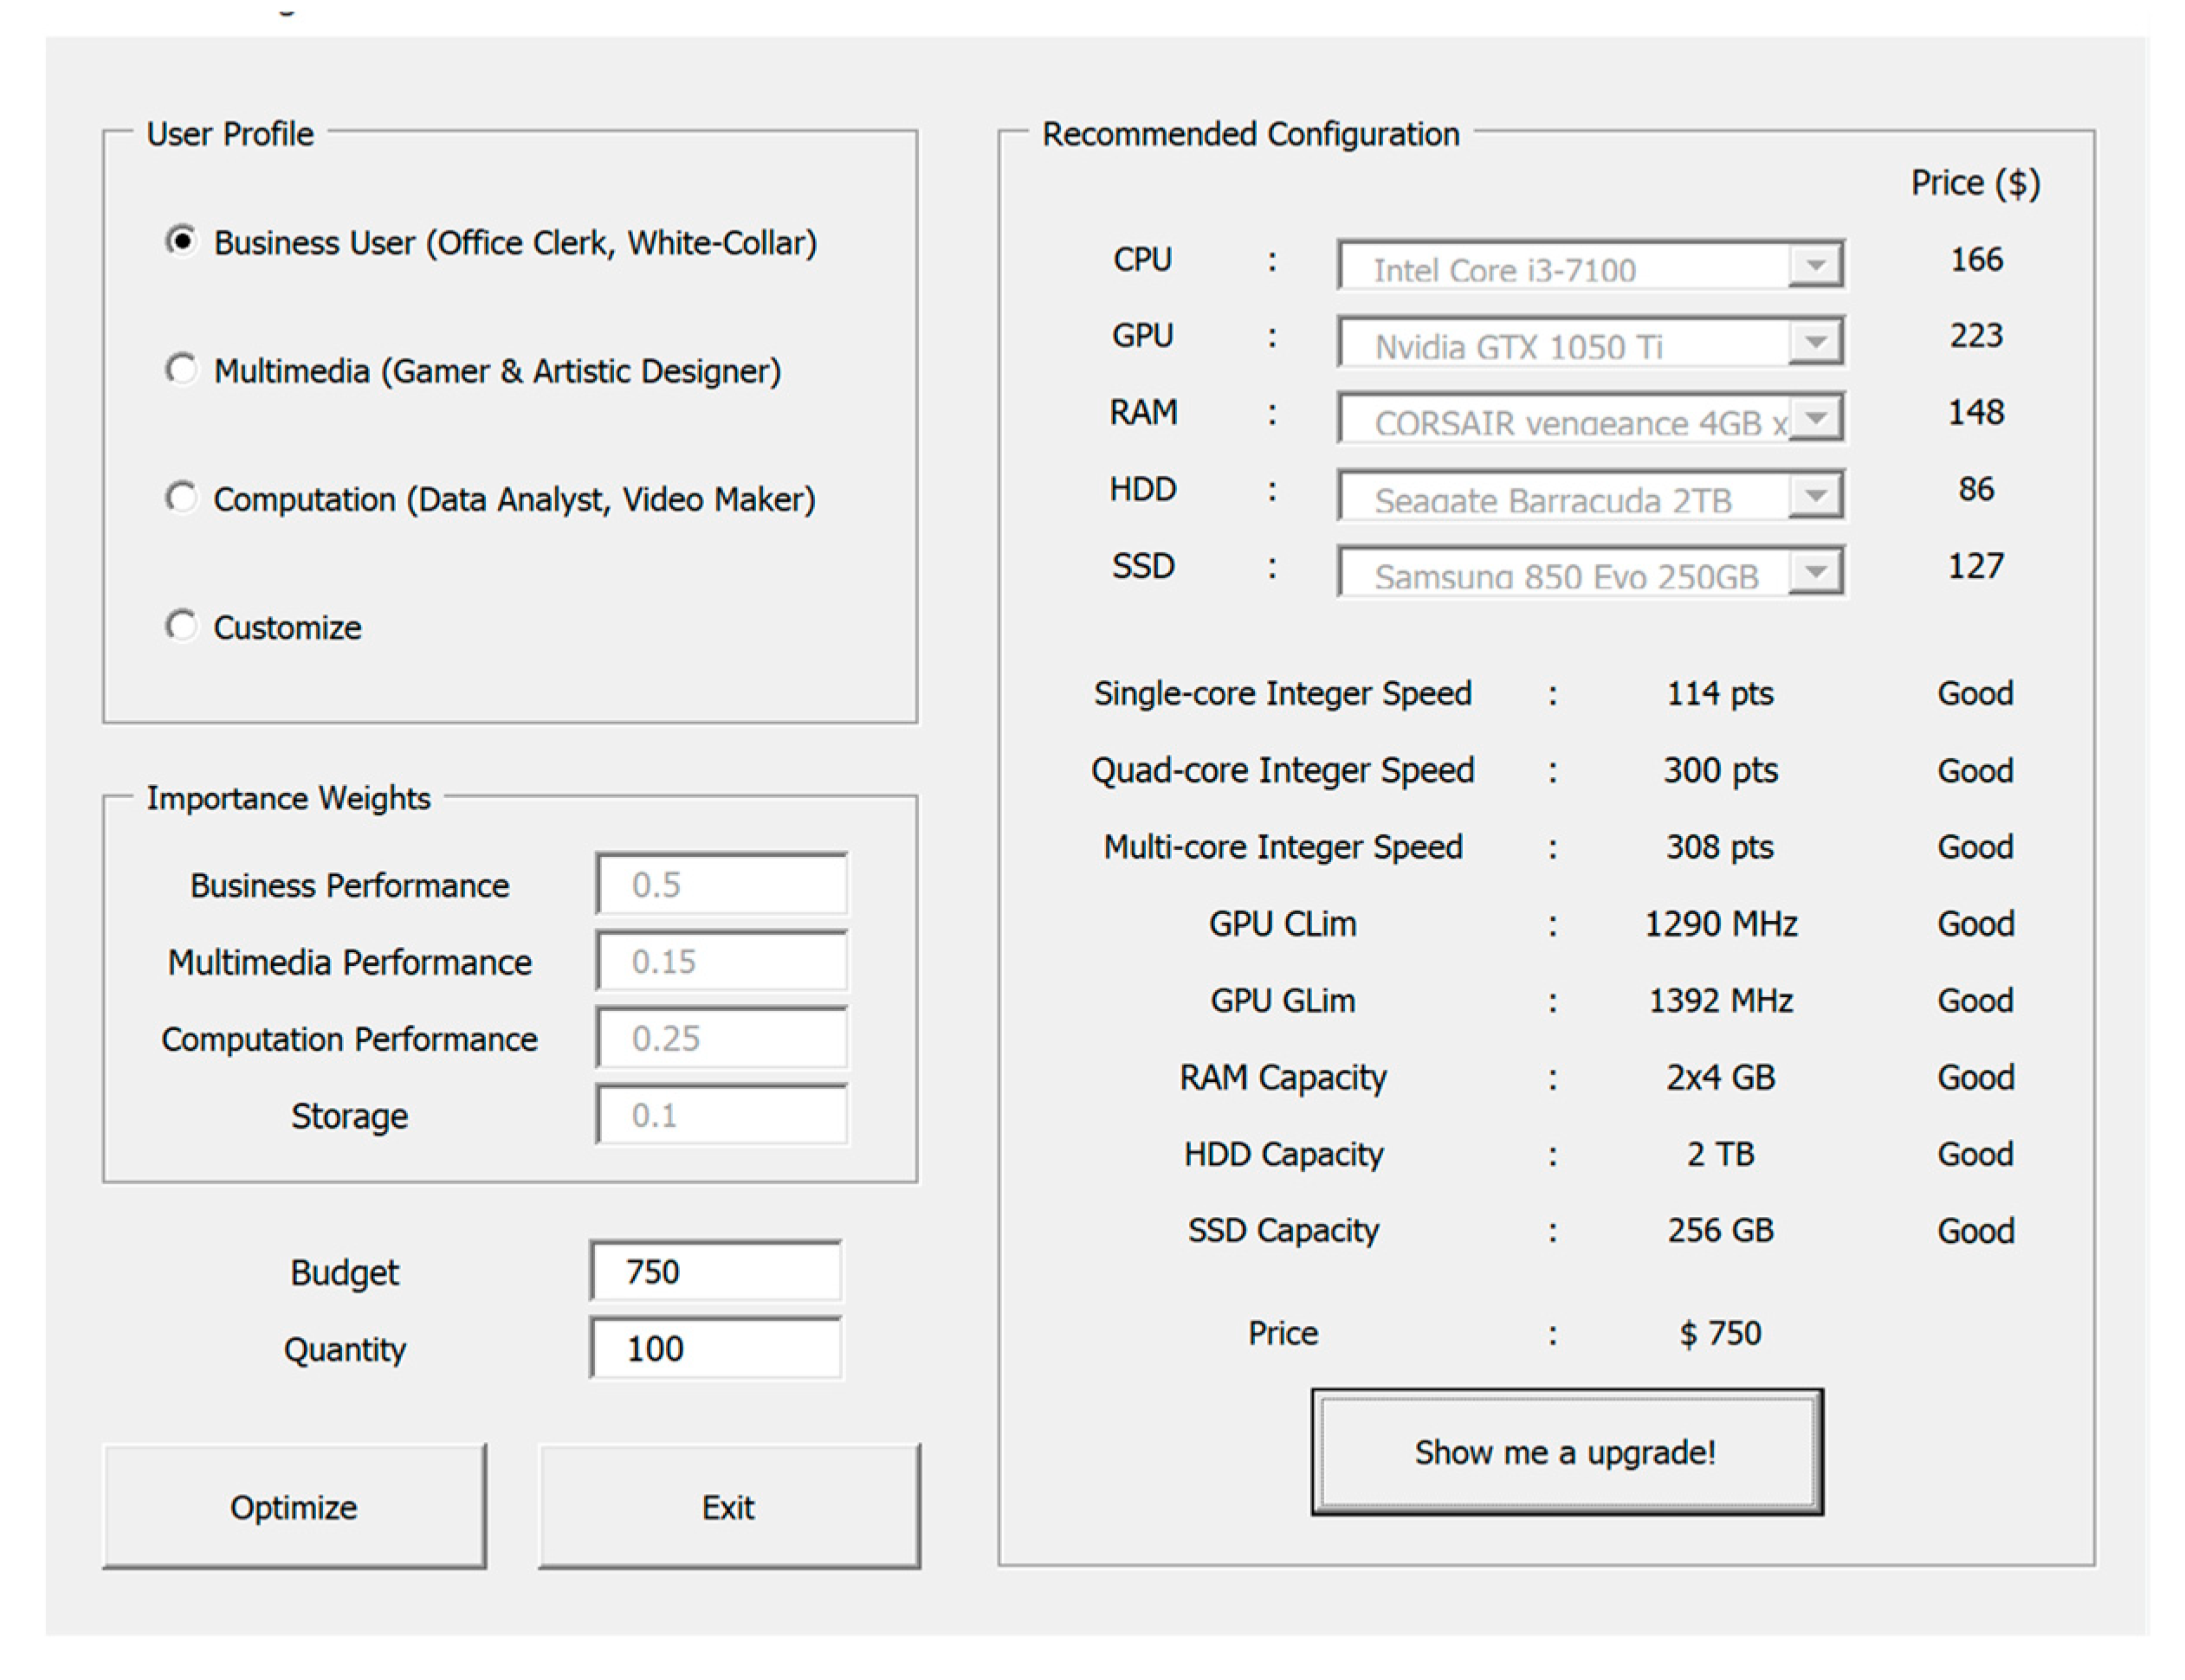The width and height of the screenshot is (2185, 1680).
Task: Select the Computation Performance weight box
Action: tap(721, 1038)
